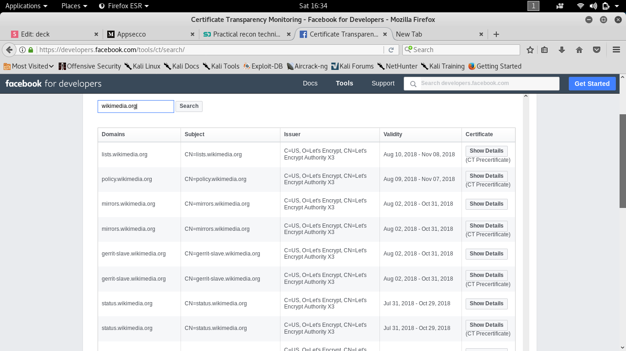Click the green padlock security icon
This screenshot has height=351, width=626.
pos(31,50)
